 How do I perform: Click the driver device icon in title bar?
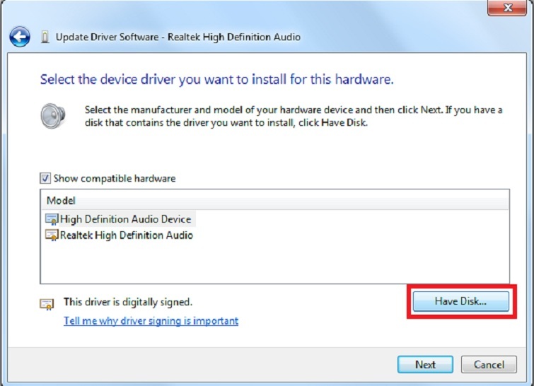pyautogui.click(x=45, y=37)
